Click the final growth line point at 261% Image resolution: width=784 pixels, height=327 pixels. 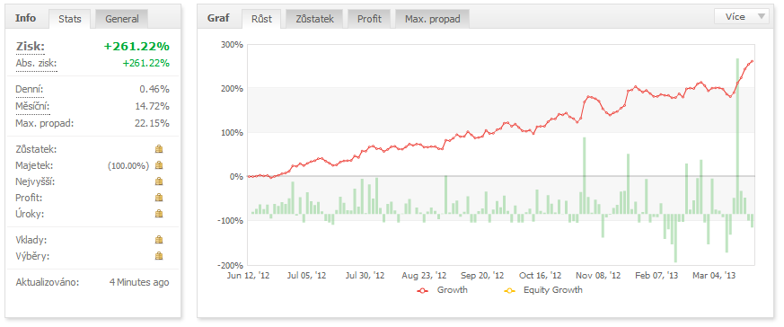[752, 61]
